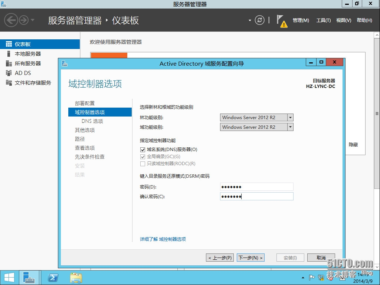Open the 林功能级别 dropdown
Screen dimensions: 380x285
pos(257,118)
